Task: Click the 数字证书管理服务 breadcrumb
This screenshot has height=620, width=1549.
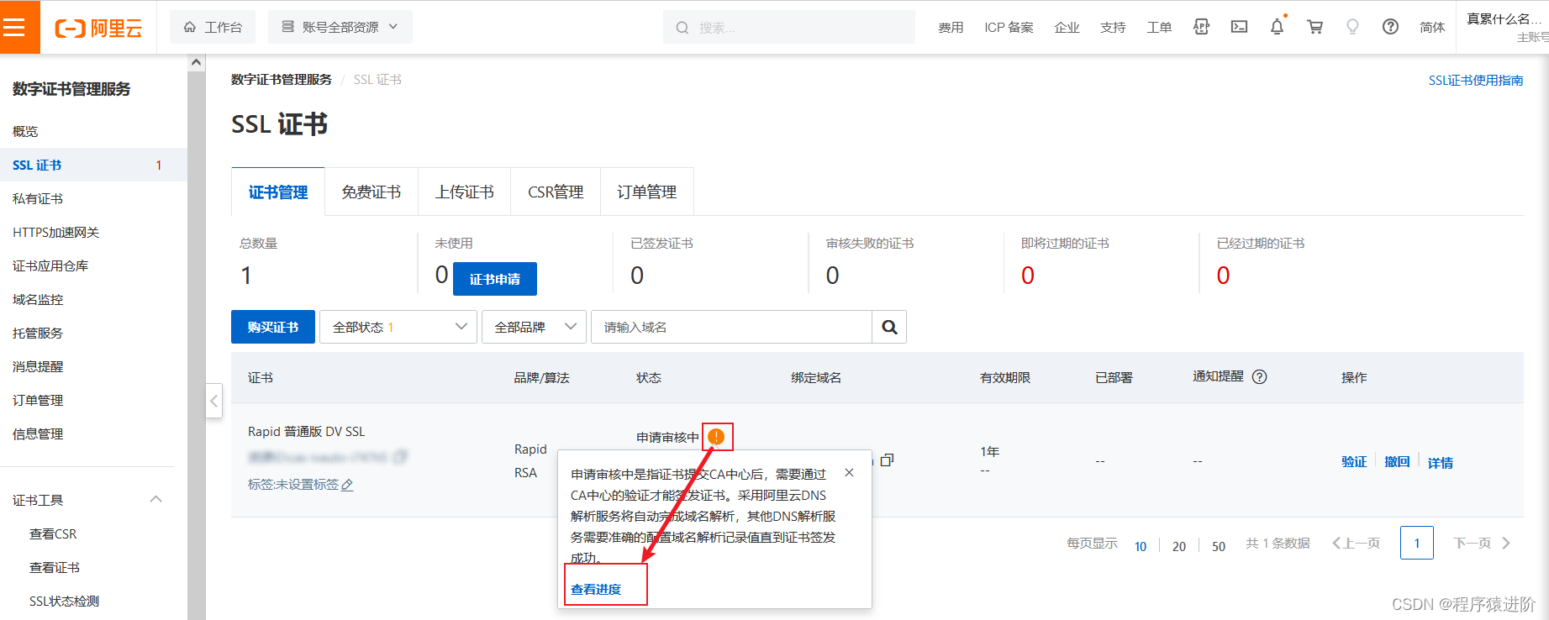Action: (282, 79)
